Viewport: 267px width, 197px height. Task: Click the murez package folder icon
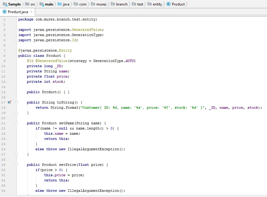[93, 4]
